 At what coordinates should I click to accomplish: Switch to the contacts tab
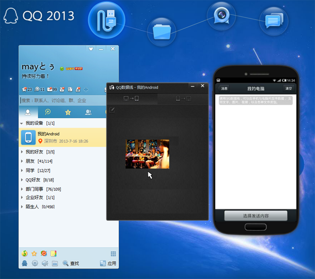[28, 112]
